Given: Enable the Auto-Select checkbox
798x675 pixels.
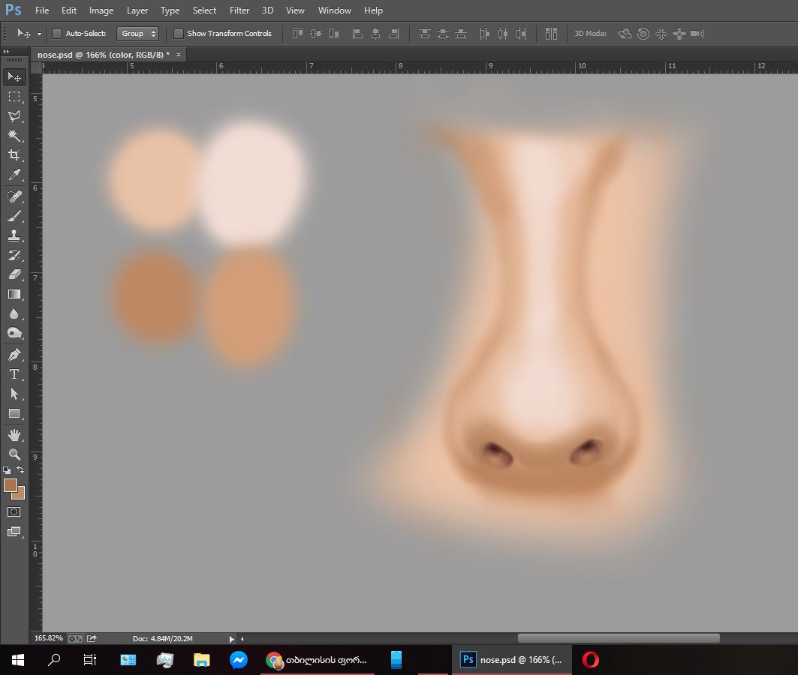Looking at the screenshot, I should pos(57,34).
